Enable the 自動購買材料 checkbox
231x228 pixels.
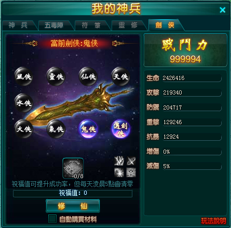click(x=52, y=219)
